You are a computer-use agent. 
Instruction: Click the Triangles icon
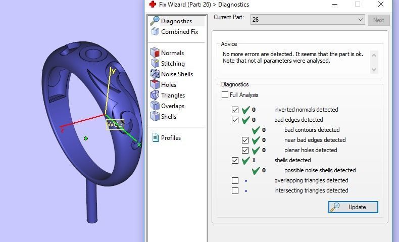(155, 95)
